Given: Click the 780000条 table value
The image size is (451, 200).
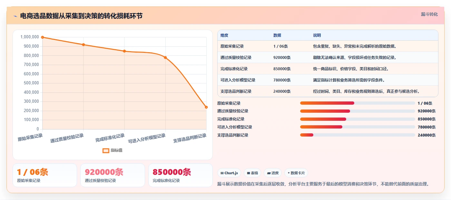Looking at the screenshot, I should (282, 80).
